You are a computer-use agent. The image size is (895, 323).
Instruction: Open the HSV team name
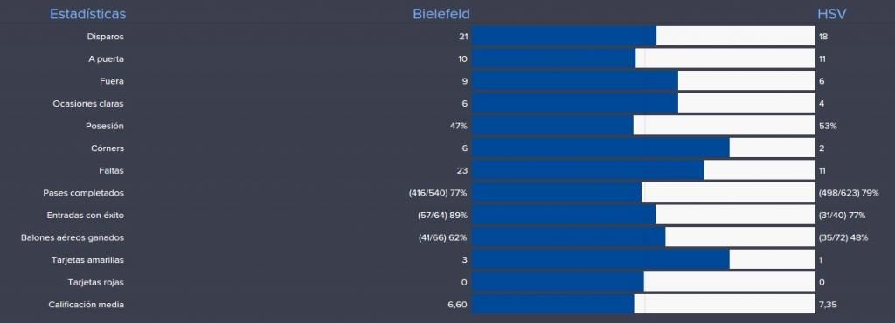point(832,14)
